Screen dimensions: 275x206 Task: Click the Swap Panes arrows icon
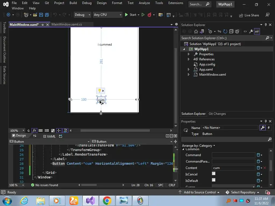pos(35,136)
